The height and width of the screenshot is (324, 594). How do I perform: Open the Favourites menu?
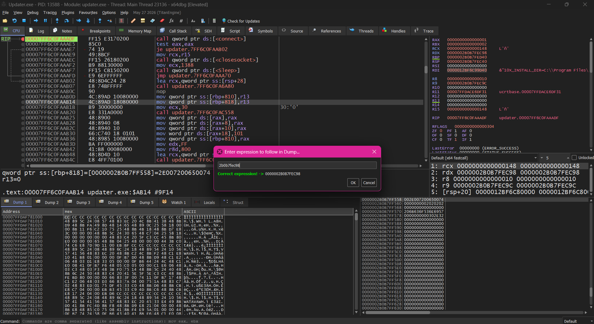pyautogui.click(x=88, y=13)
